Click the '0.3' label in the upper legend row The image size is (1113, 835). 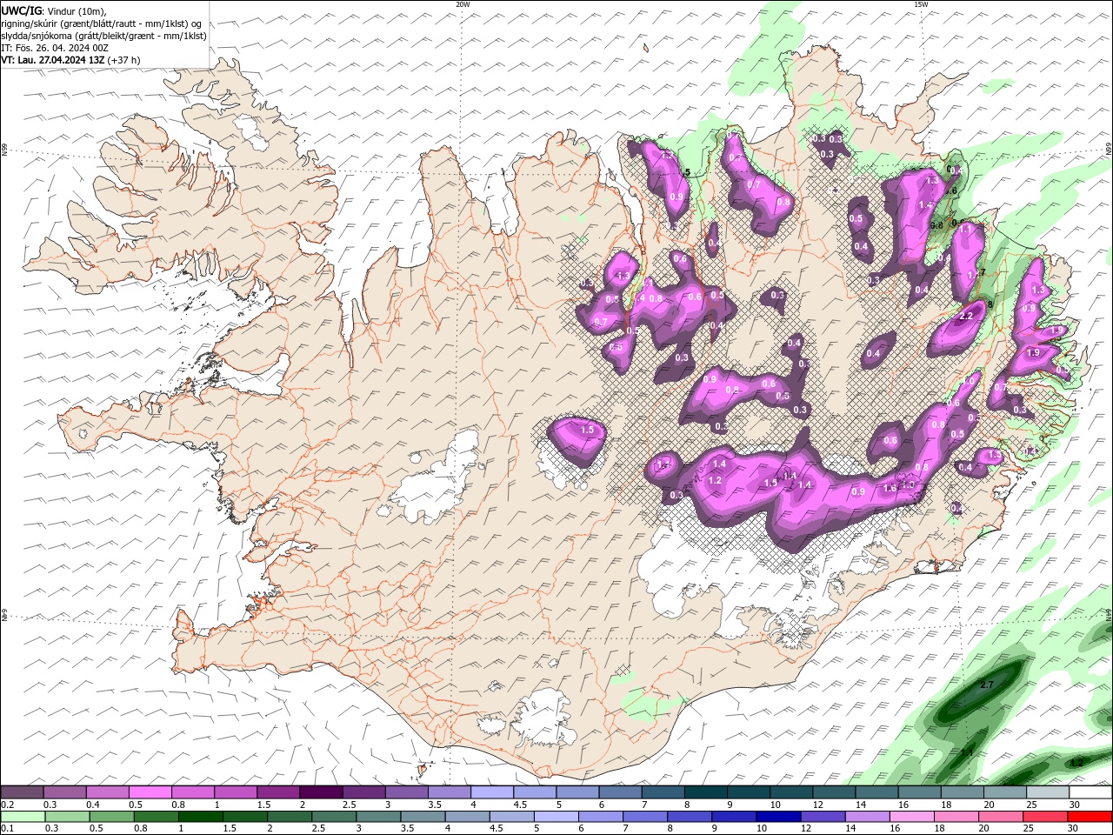50,805
